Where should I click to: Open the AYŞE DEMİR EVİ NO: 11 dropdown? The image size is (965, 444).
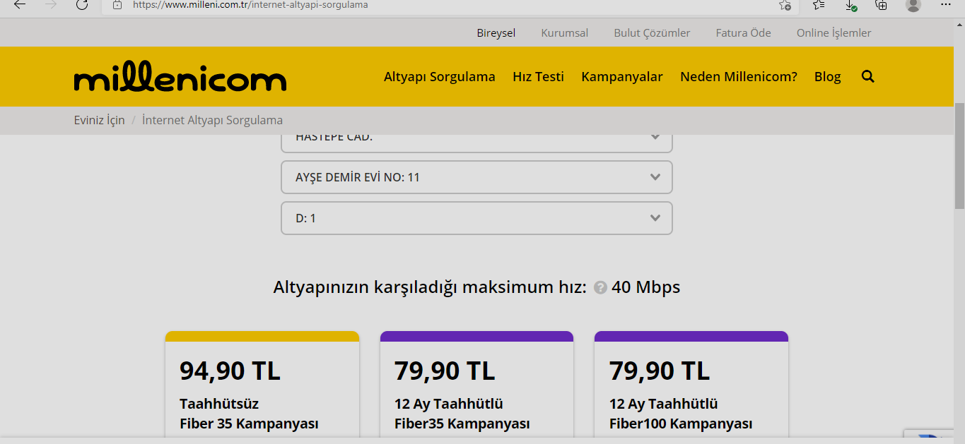(476, 177)
